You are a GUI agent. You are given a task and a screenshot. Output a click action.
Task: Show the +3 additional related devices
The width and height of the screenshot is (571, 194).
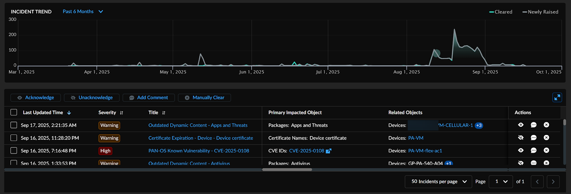click(479, 125)
